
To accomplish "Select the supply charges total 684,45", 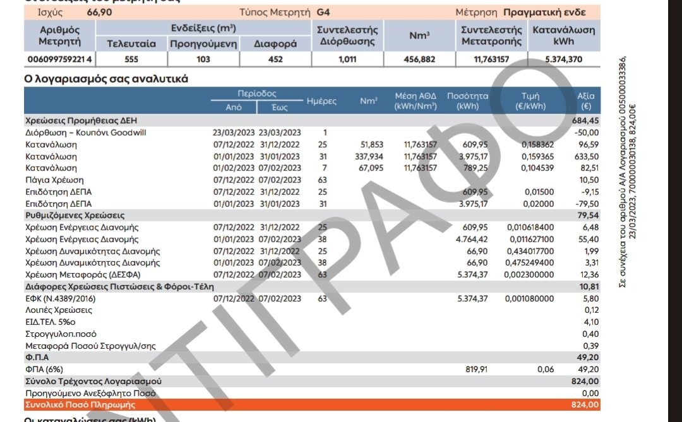I will coord(585,120).
